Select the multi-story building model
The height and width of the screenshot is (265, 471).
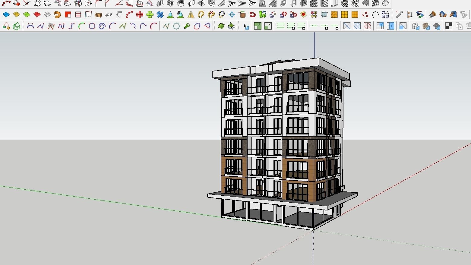[x=282, y=145]
